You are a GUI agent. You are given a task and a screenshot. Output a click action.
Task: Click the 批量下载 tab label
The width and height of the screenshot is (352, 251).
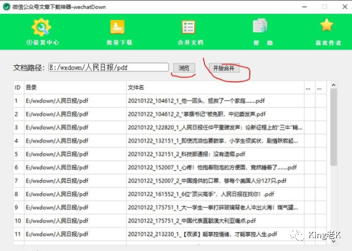coord(119,43)
